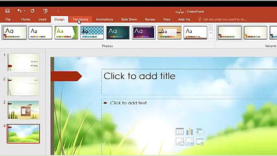The image size is (277, 156).
Task: Apply the plain white Office theme
Action: click(40, 32)
